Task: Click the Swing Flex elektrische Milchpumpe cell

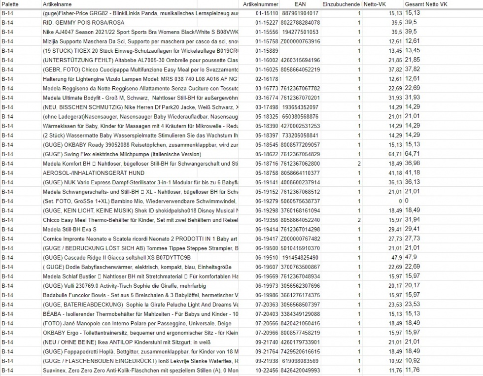Action: point(140,154)
